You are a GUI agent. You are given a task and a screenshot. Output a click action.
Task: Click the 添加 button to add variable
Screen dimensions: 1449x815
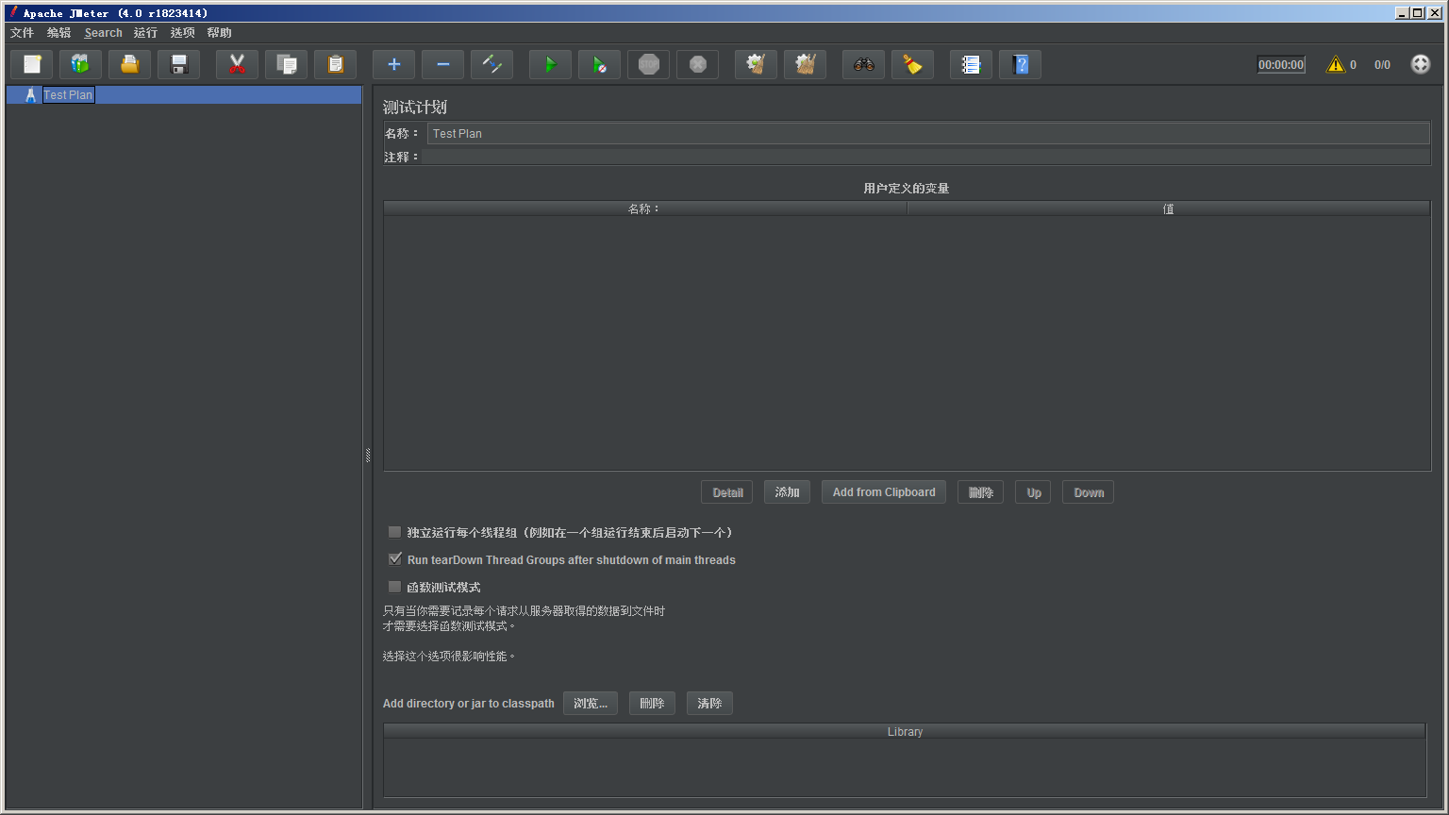787,491
